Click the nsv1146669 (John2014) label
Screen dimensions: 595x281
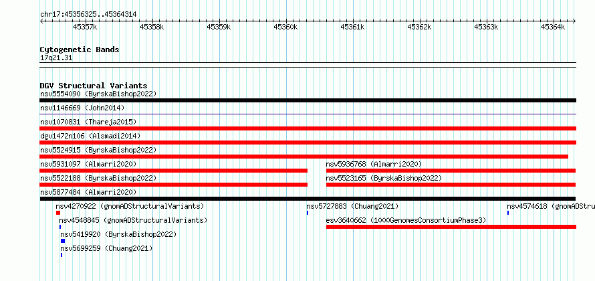(82, 108)
